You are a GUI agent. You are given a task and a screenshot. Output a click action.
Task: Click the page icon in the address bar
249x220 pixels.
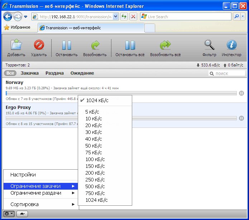pos(35,17)
